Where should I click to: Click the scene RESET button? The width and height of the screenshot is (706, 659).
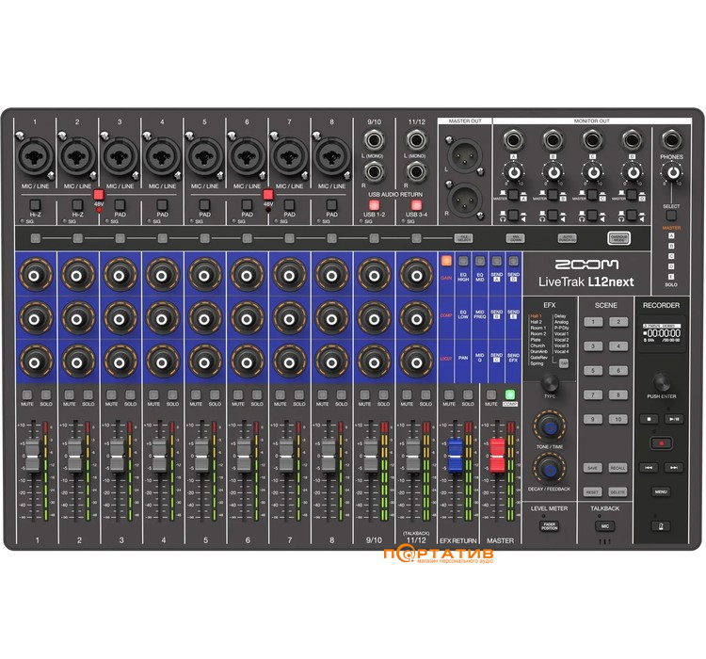click(x=593, y=492)
